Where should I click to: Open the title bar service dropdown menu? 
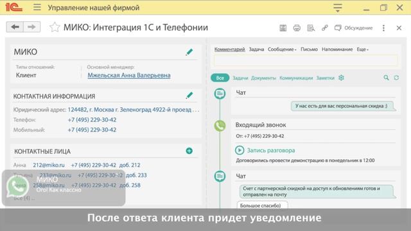pyautogui.click(x=338, y=8)
